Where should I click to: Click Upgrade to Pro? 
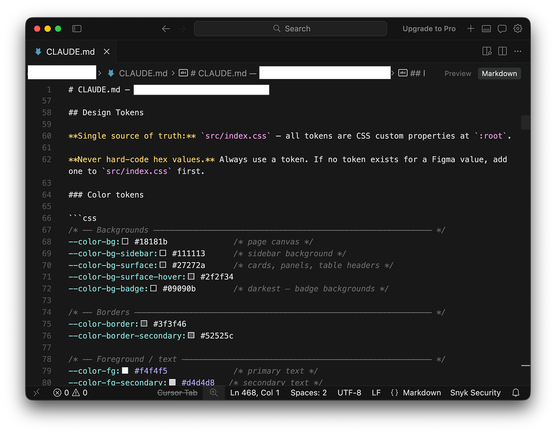click(x=429, y=29)
